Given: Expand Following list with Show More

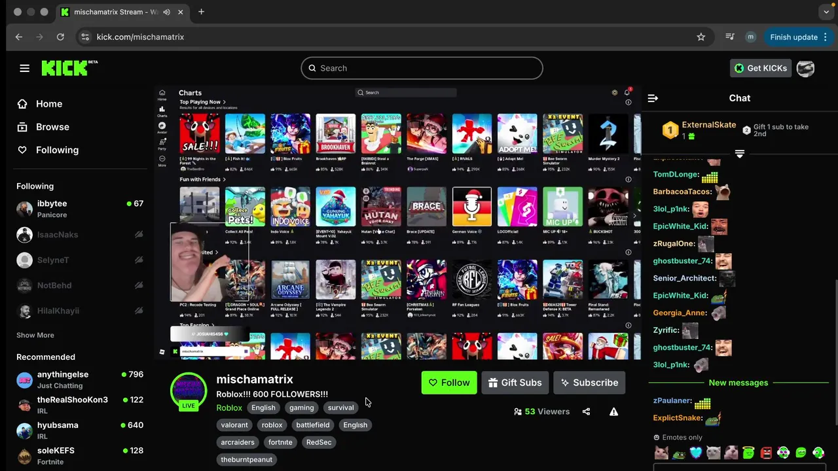Looking at the screenshot, I should coord(35,335).
